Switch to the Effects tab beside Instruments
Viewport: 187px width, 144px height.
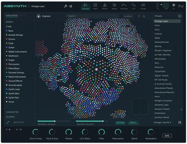pos(22,15)
